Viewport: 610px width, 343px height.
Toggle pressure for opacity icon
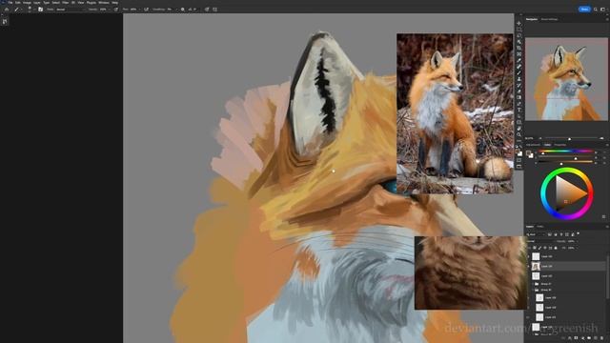pyautogui.click(x=115, y=10)
